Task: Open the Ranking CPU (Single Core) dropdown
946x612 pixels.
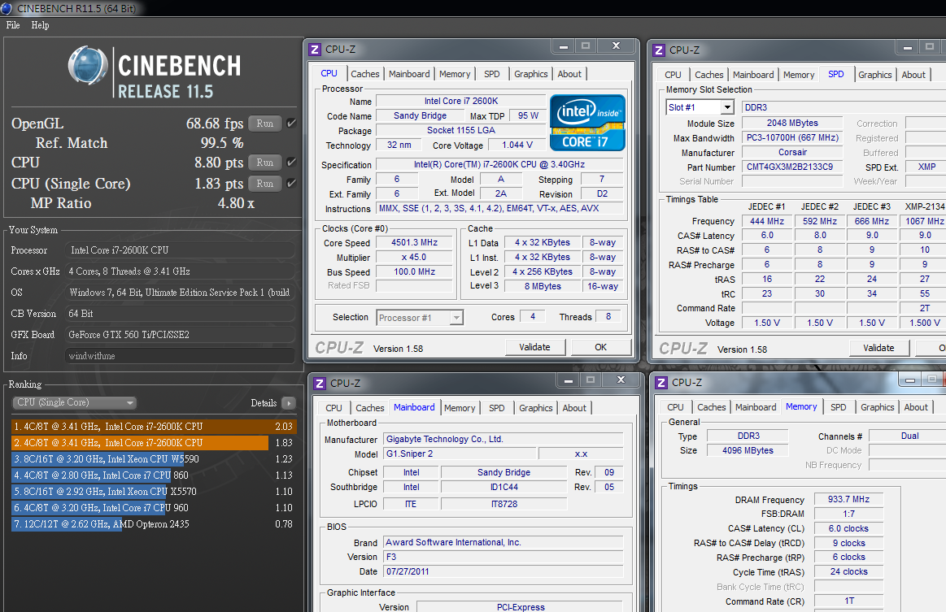Action: [x=75, y=403]
